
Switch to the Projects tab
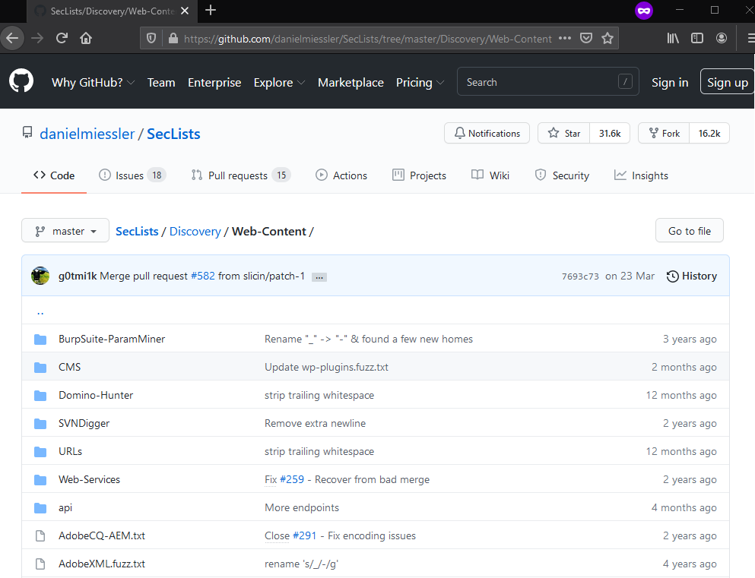(420, 175)
